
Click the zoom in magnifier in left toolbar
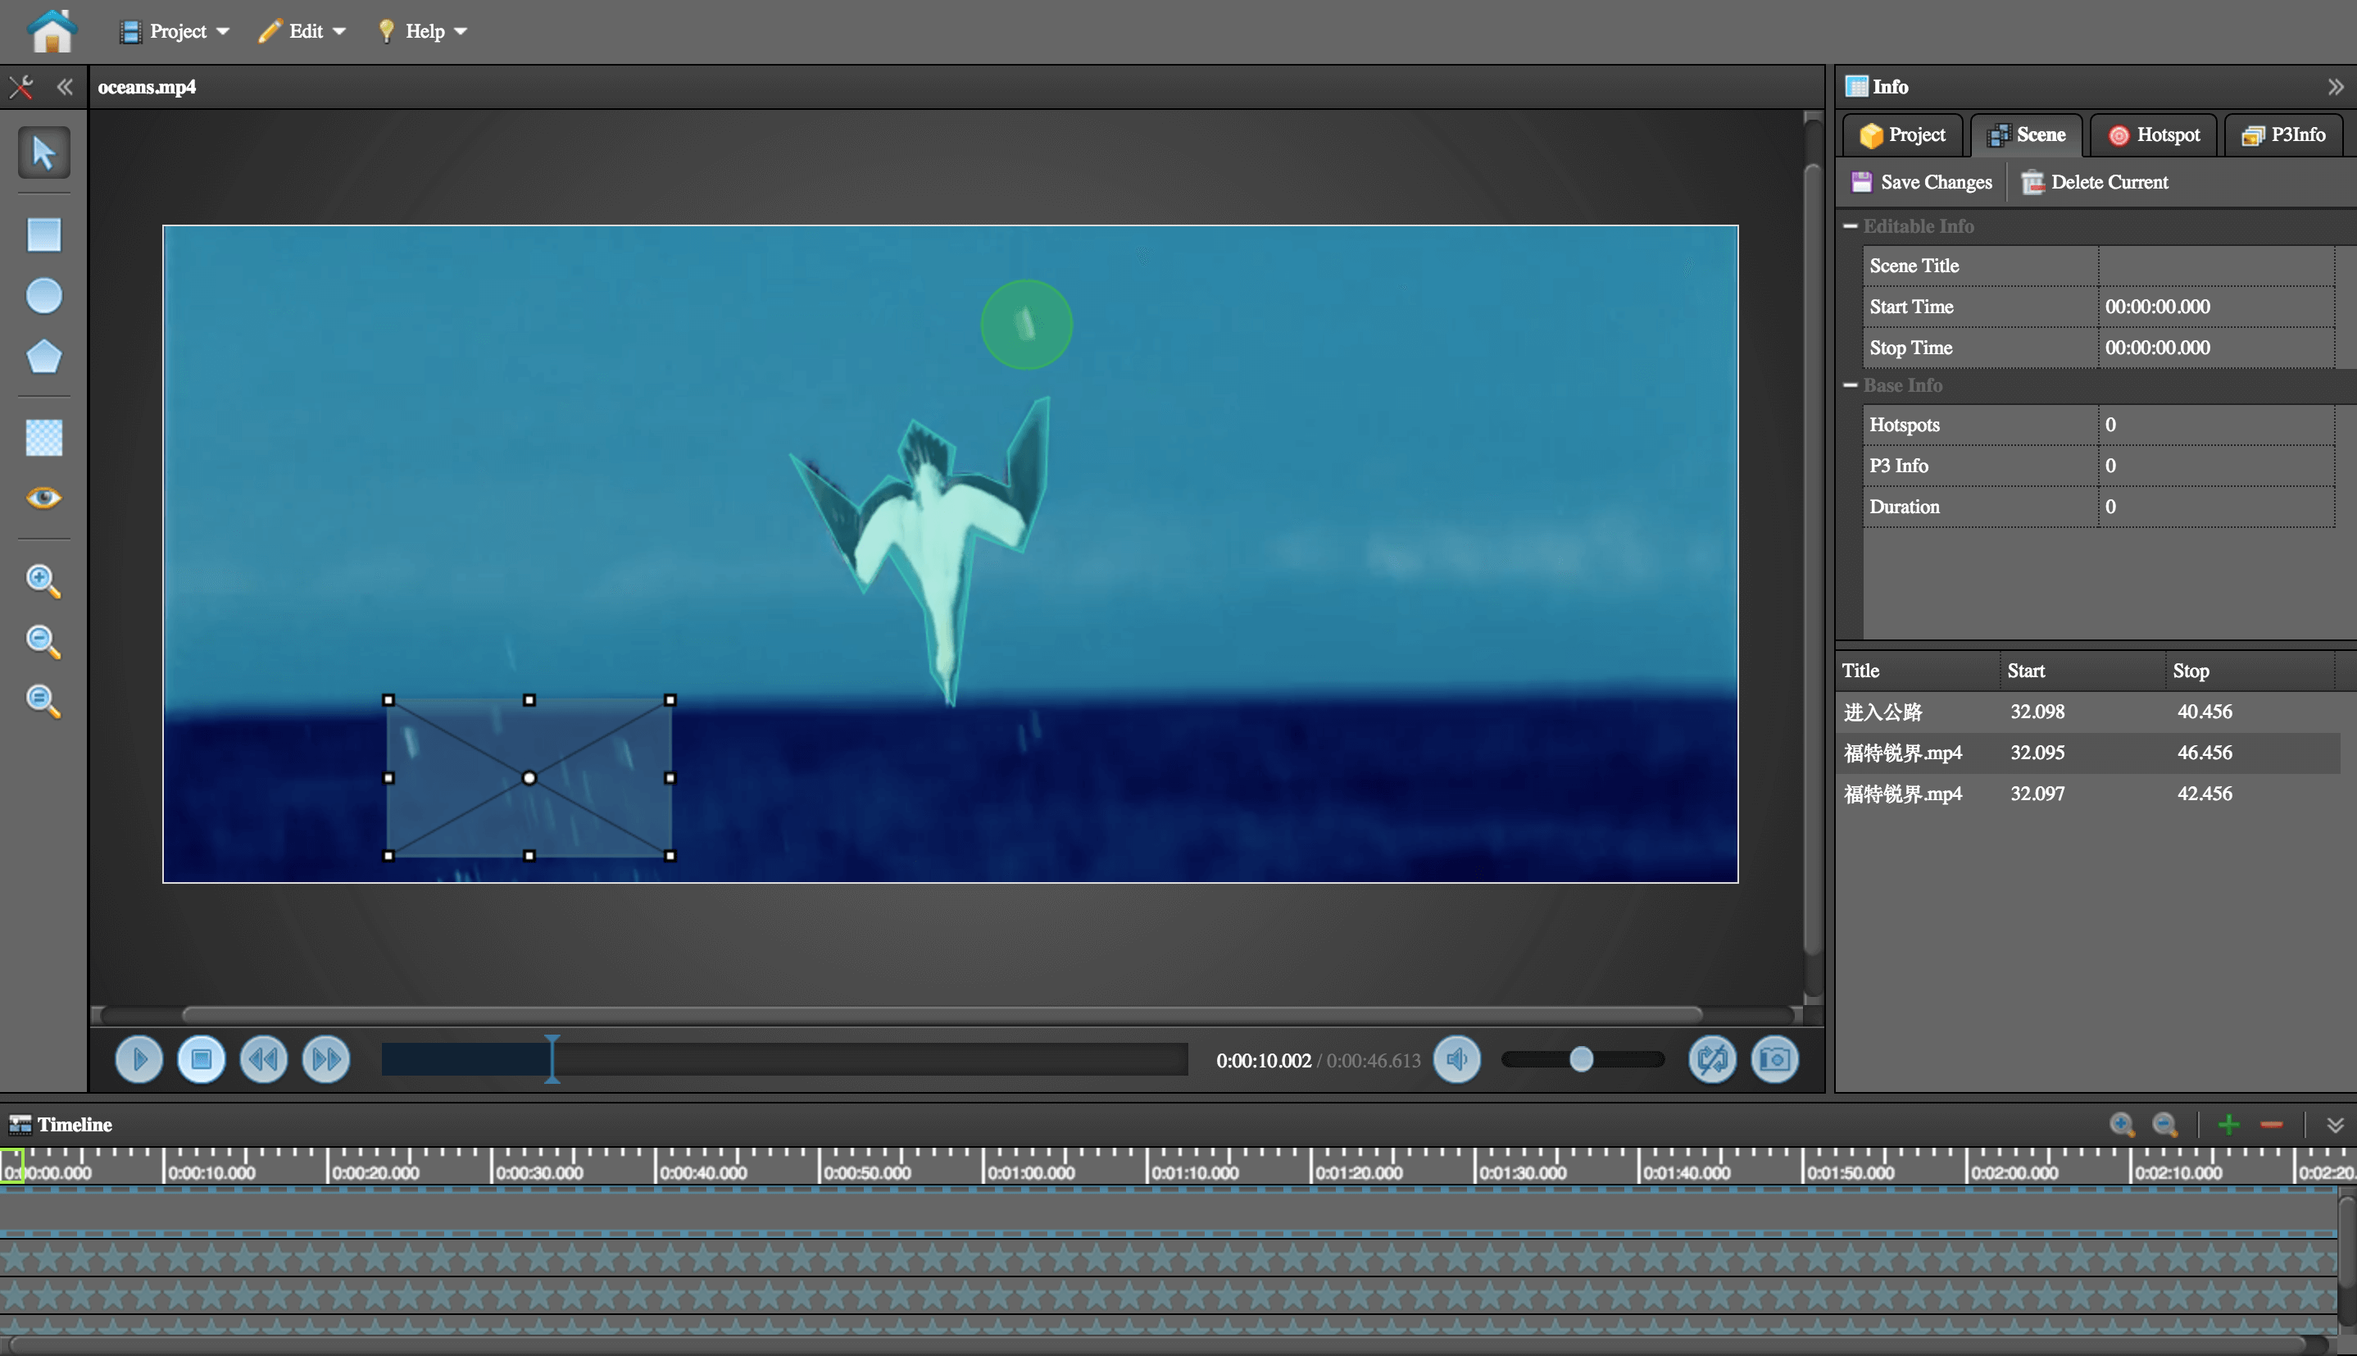[43, 581]
